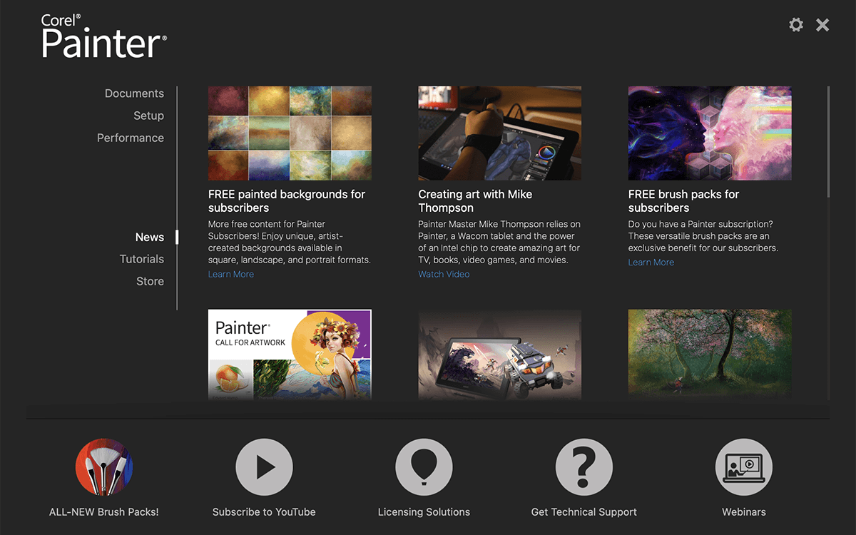Go to the Tutorials section

[142, 259]
